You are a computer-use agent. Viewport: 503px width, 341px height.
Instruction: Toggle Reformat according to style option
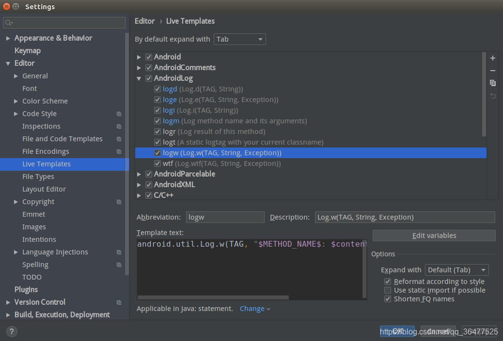click(388, 282)
